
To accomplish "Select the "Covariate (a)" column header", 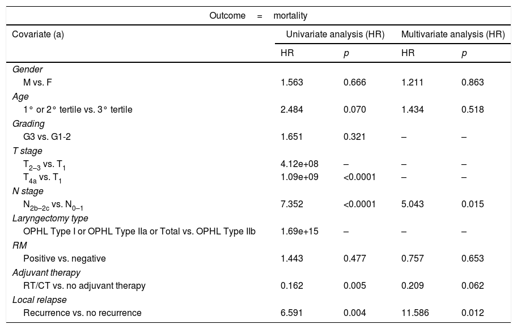I will 38,34.
